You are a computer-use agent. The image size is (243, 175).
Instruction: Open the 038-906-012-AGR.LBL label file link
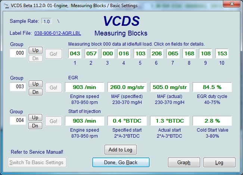point(57,33)
